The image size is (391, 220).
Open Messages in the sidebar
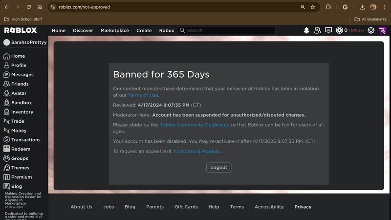(19, 75)
